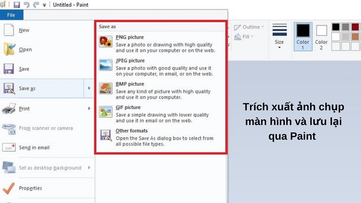Click the orange checkmark Properties icon
This screenshot has width=361, height=203.
pyautogui.click(x=9, y=188)
